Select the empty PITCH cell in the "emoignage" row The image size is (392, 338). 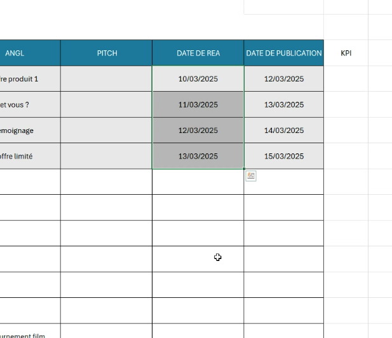click(107, 130)
